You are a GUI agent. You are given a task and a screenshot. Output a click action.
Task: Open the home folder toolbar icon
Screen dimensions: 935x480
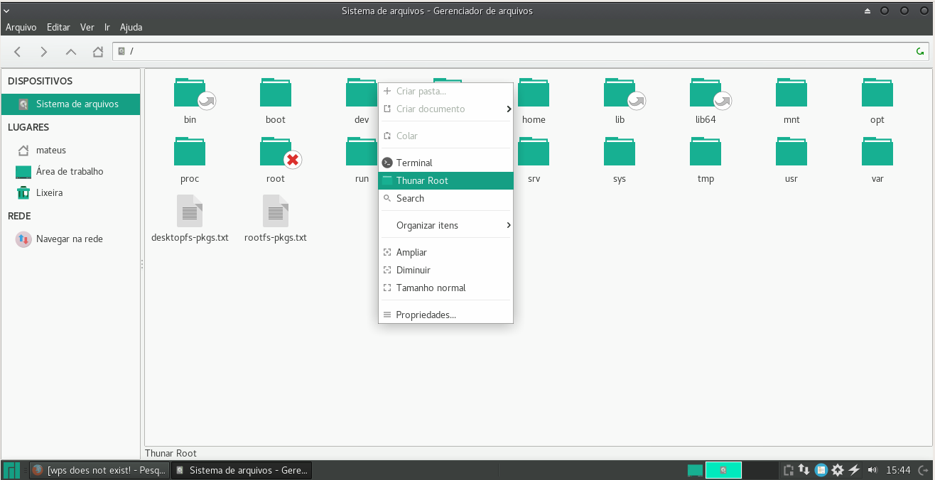97,51
